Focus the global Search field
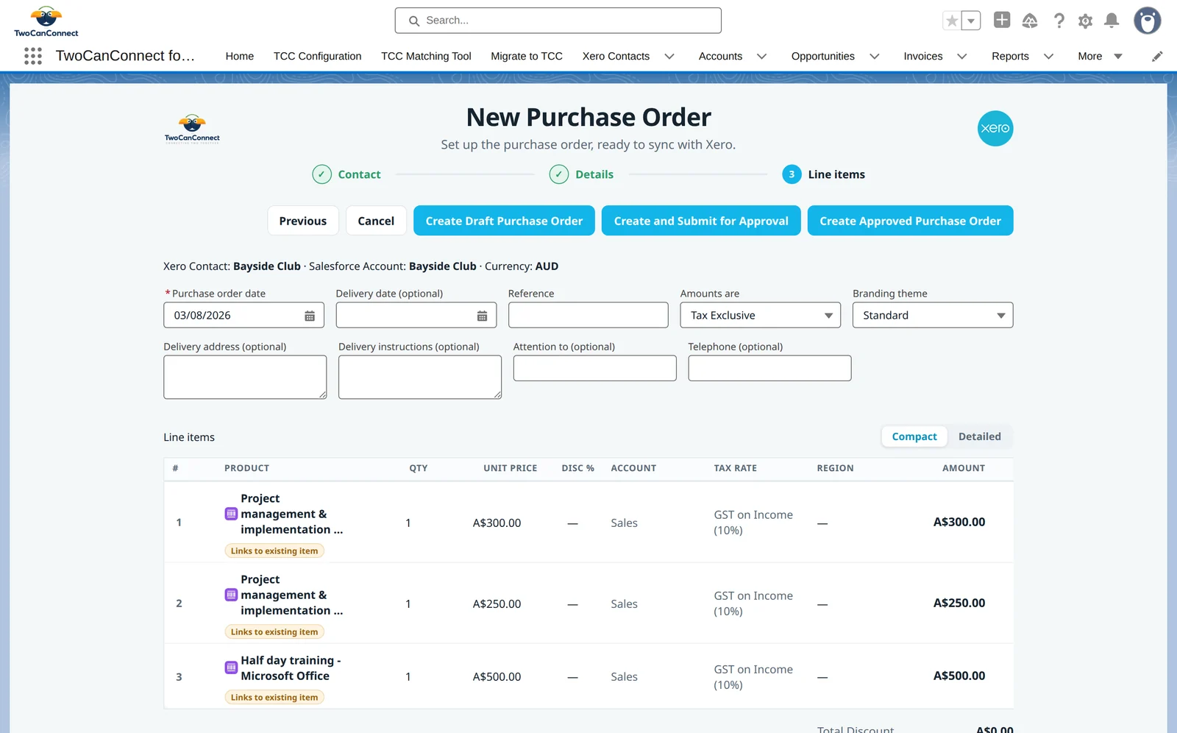1177x733 pixels. coord(558,21)
